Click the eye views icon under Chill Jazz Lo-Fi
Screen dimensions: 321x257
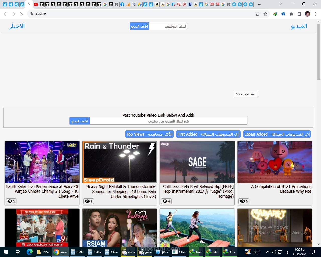(x=165, y=201)
